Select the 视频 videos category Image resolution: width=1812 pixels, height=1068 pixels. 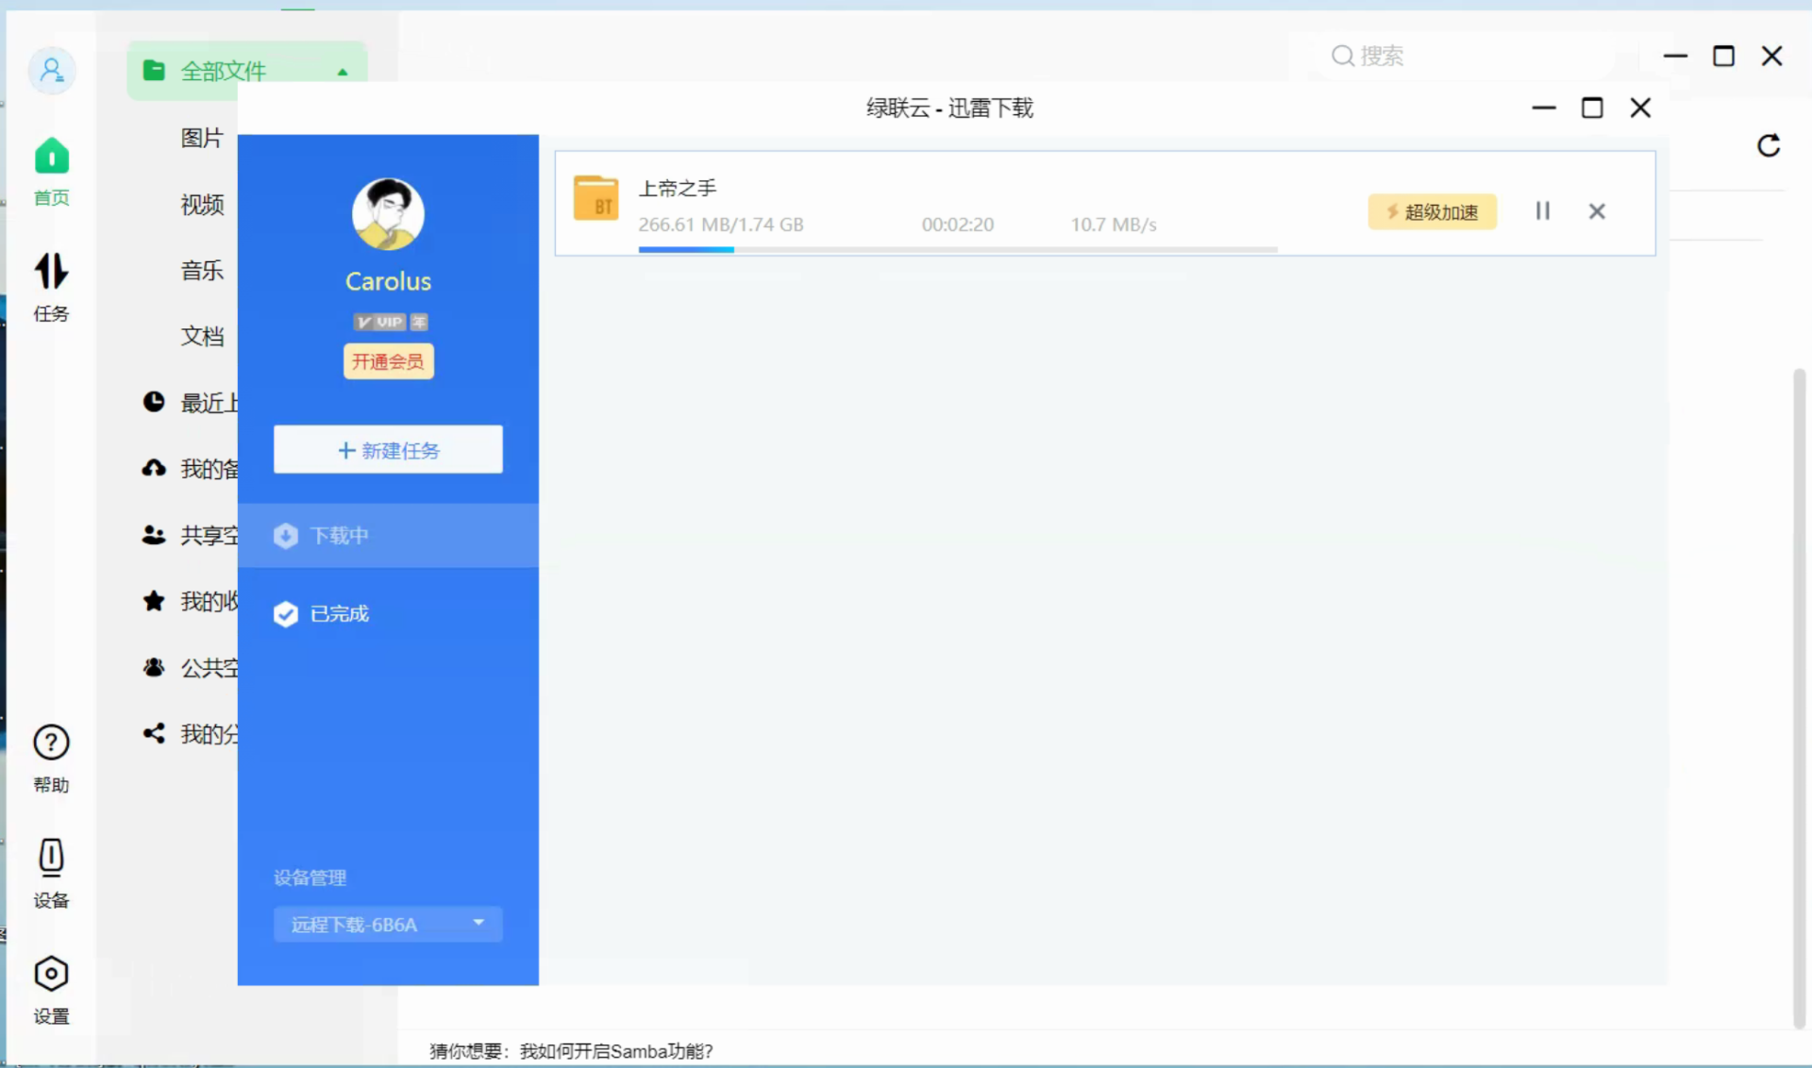pyautogui.click(x=201, y=204)
